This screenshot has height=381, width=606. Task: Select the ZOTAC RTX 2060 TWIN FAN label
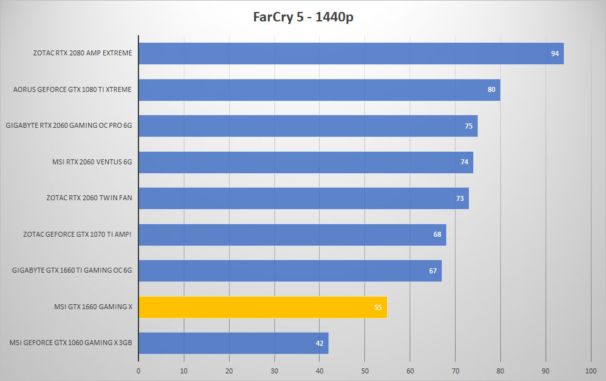click(89, 198)
